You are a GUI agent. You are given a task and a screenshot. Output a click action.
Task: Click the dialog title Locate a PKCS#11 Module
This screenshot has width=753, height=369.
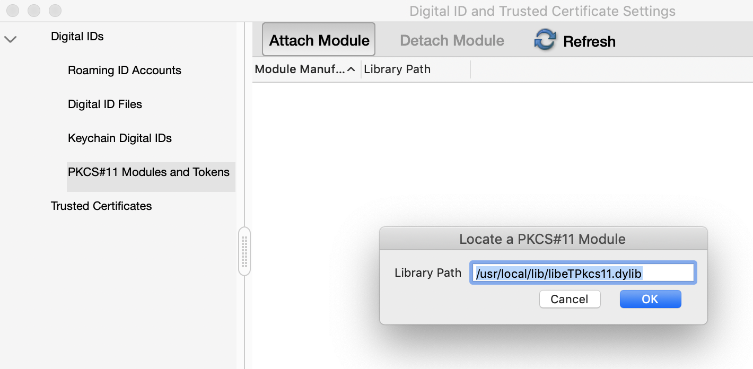pyautogui.click(x=542, y=239)
